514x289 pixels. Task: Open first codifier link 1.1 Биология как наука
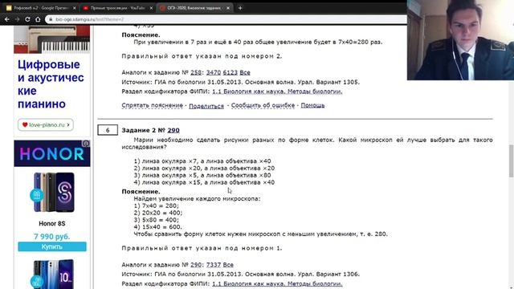pyautogui.click(x=277, y=92)
